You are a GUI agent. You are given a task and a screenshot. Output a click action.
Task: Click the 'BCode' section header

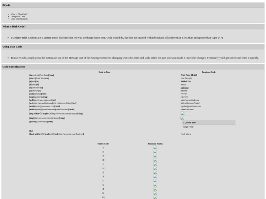(x=133, y=5)
